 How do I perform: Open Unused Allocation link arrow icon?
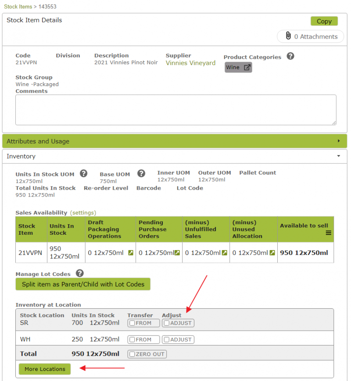[x=272, y=253]
